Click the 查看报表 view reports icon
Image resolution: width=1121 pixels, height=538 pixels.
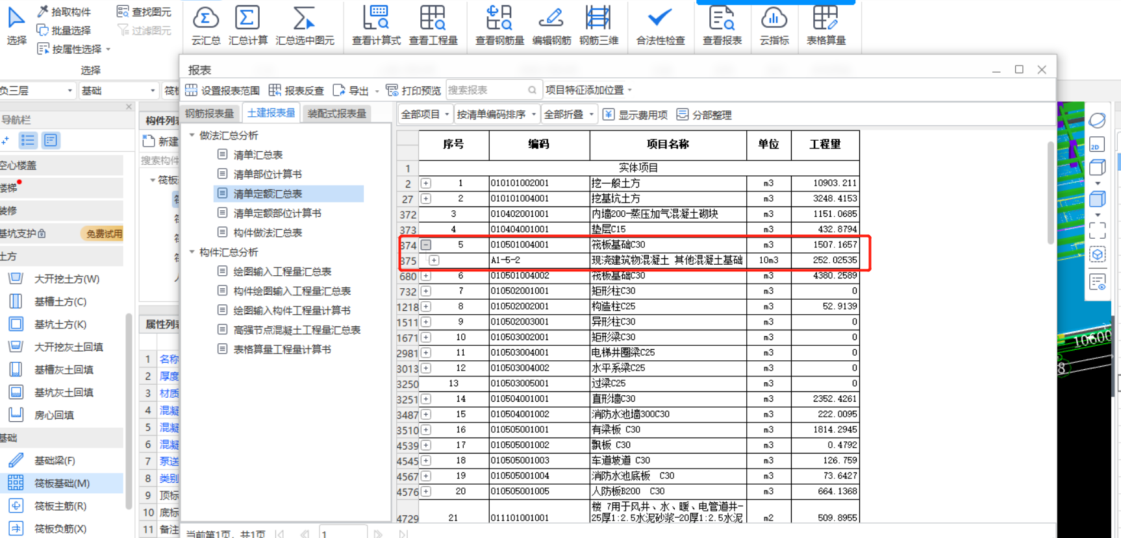(722, 26)
